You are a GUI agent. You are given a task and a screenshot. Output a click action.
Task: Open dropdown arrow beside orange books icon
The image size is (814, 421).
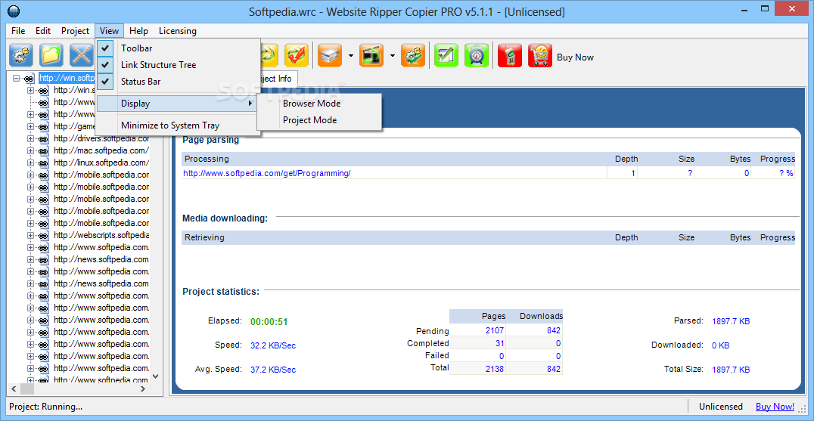351,55
